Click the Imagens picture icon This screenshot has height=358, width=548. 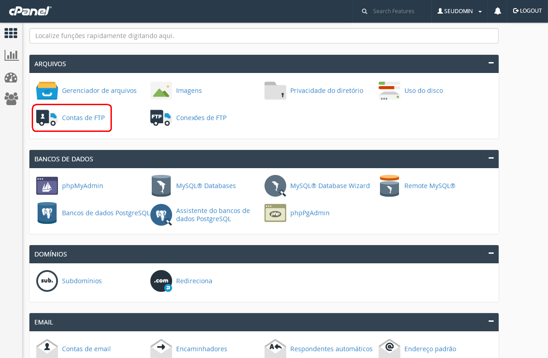point(161,91)
